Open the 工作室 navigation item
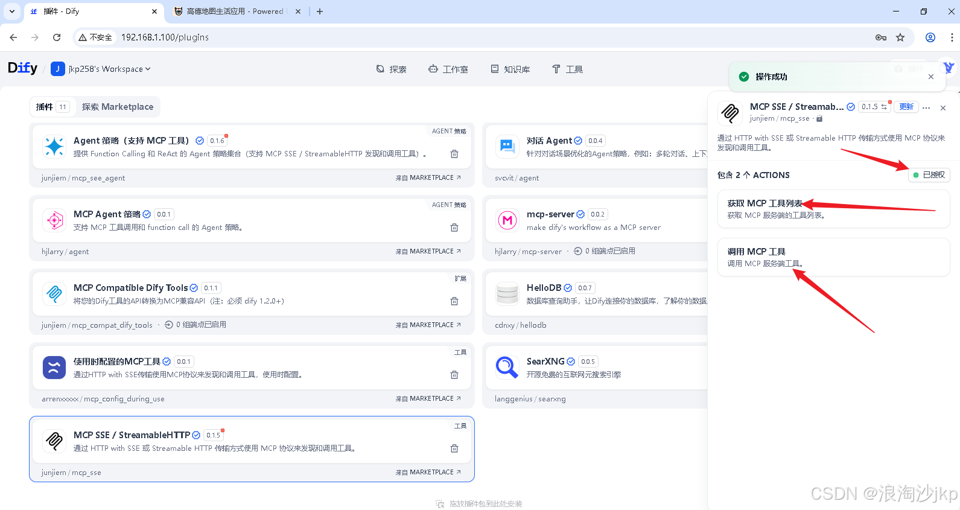 click(x=448, y=69)
